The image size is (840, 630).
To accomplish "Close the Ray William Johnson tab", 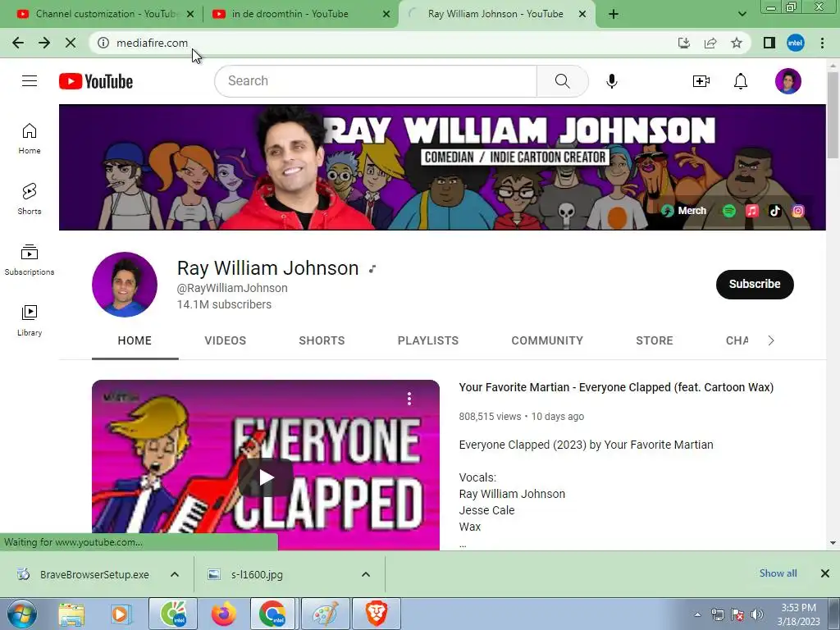I will (x=582, y=14).
